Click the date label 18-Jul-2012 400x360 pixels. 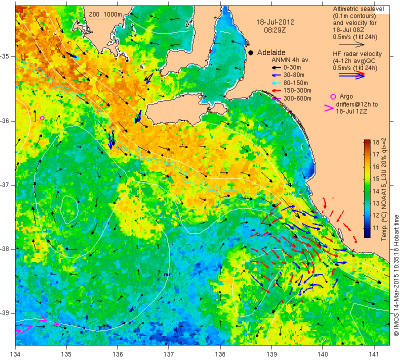tap(275, 22)
